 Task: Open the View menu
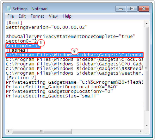click(x=53, y=16)
